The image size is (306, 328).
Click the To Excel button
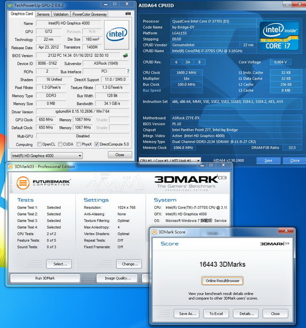[x=216, y=313]
